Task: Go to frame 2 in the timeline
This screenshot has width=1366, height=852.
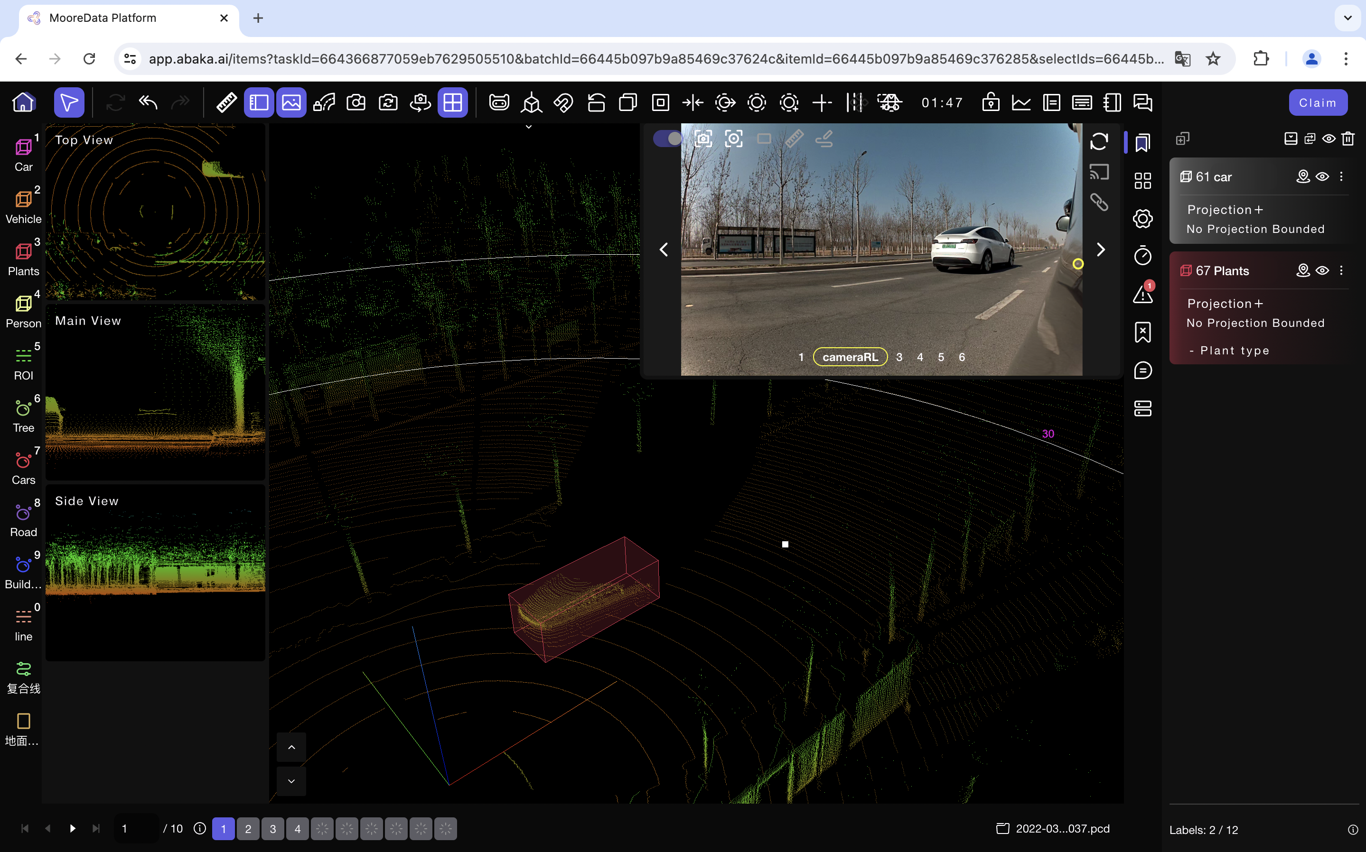Action: click(248, 828)
